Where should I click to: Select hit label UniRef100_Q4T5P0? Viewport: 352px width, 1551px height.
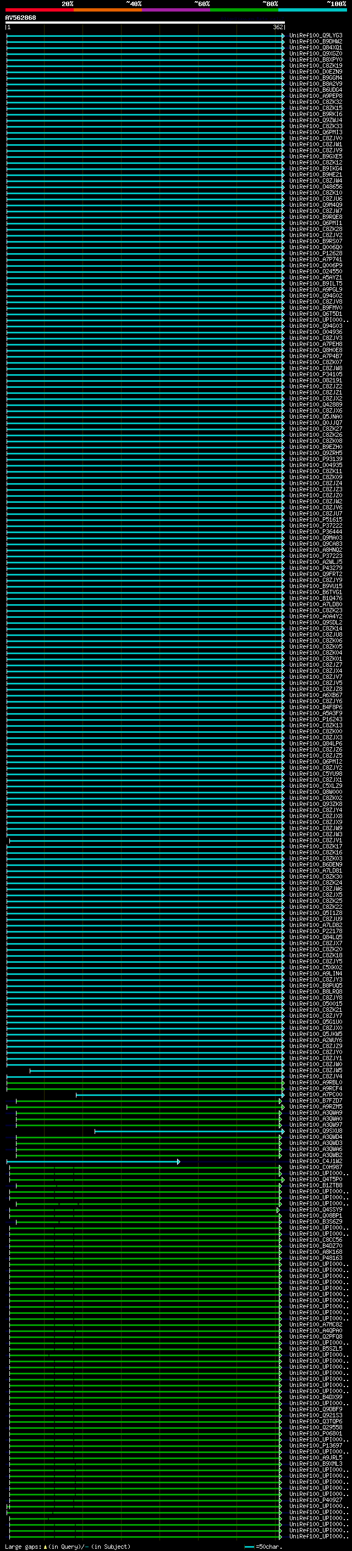(316, 1180)
